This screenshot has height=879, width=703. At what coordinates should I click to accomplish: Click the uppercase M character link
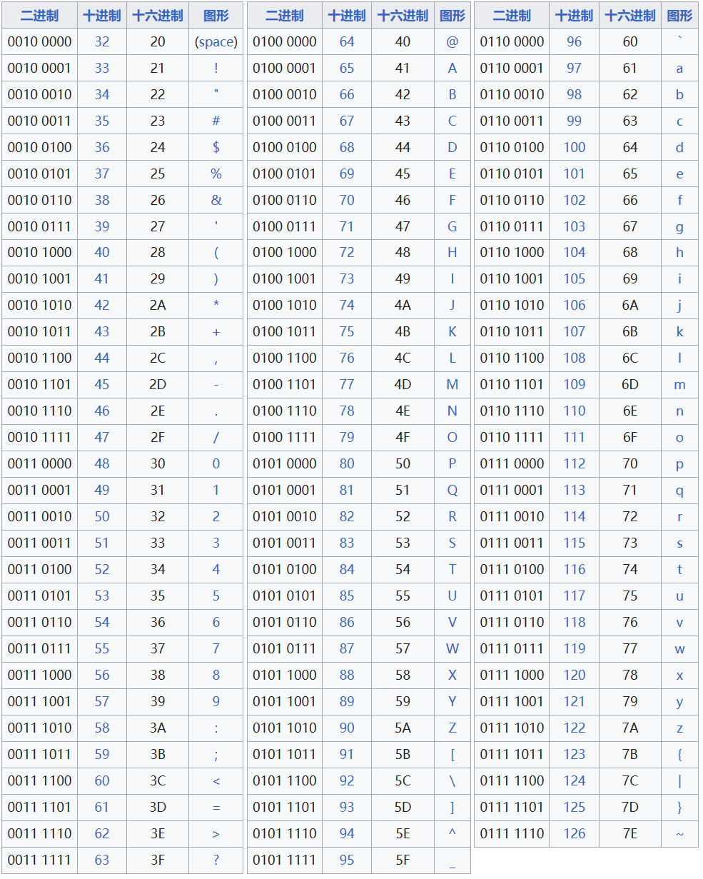(452, 384)
